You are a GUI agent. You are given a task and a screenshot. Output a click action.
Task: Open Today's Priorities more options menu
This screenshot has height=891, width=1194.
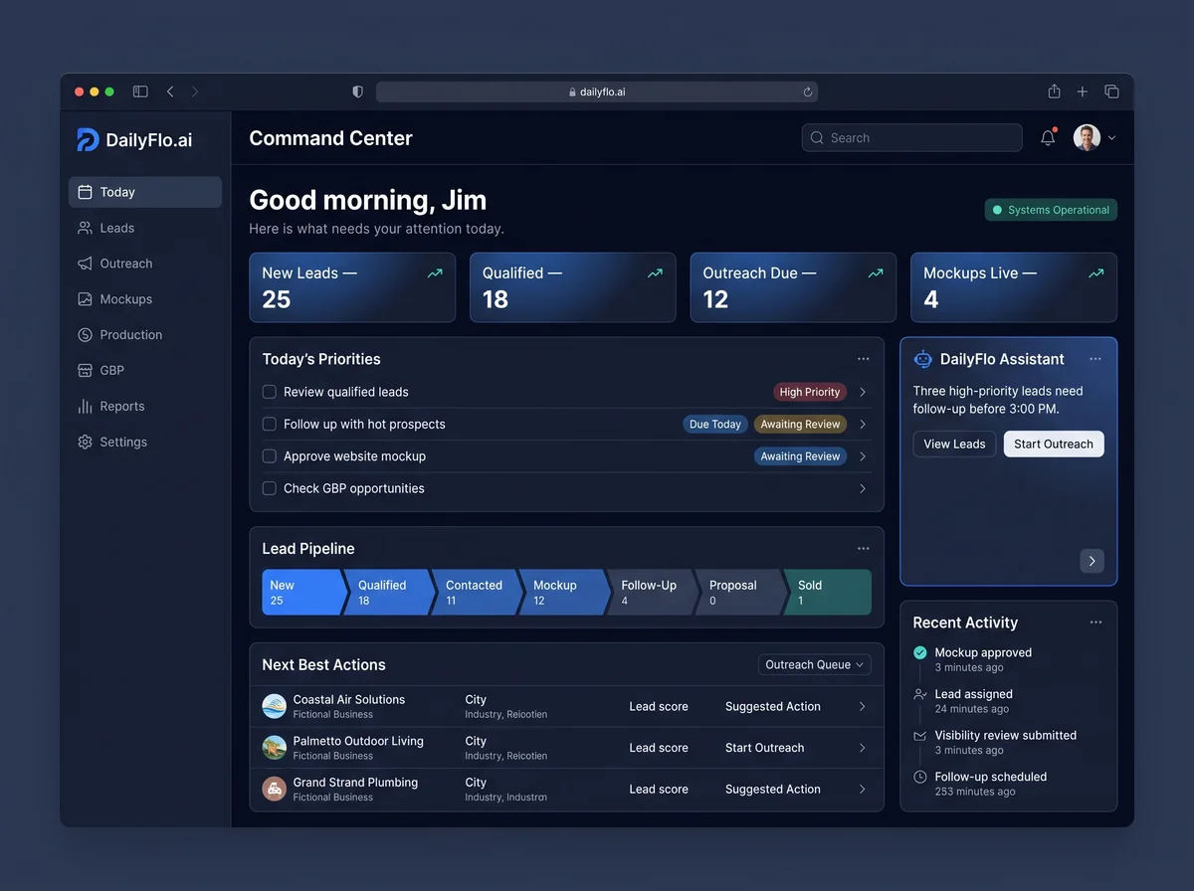(864, 359)
